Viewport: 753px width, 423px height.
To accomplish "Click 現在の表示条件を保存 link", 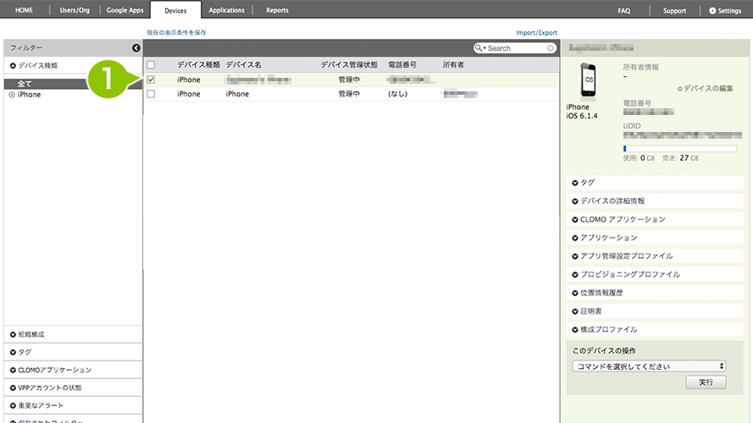I will [176, 33].
